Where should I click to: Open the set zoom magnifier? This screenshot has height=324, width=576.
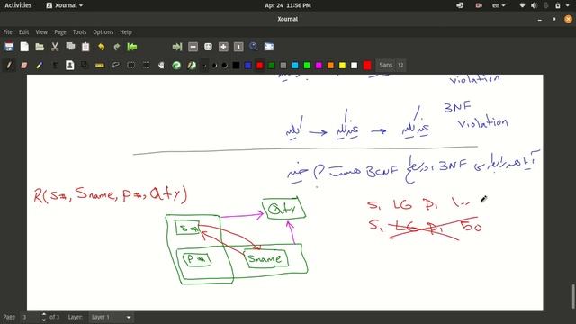(x=254, y=47)
